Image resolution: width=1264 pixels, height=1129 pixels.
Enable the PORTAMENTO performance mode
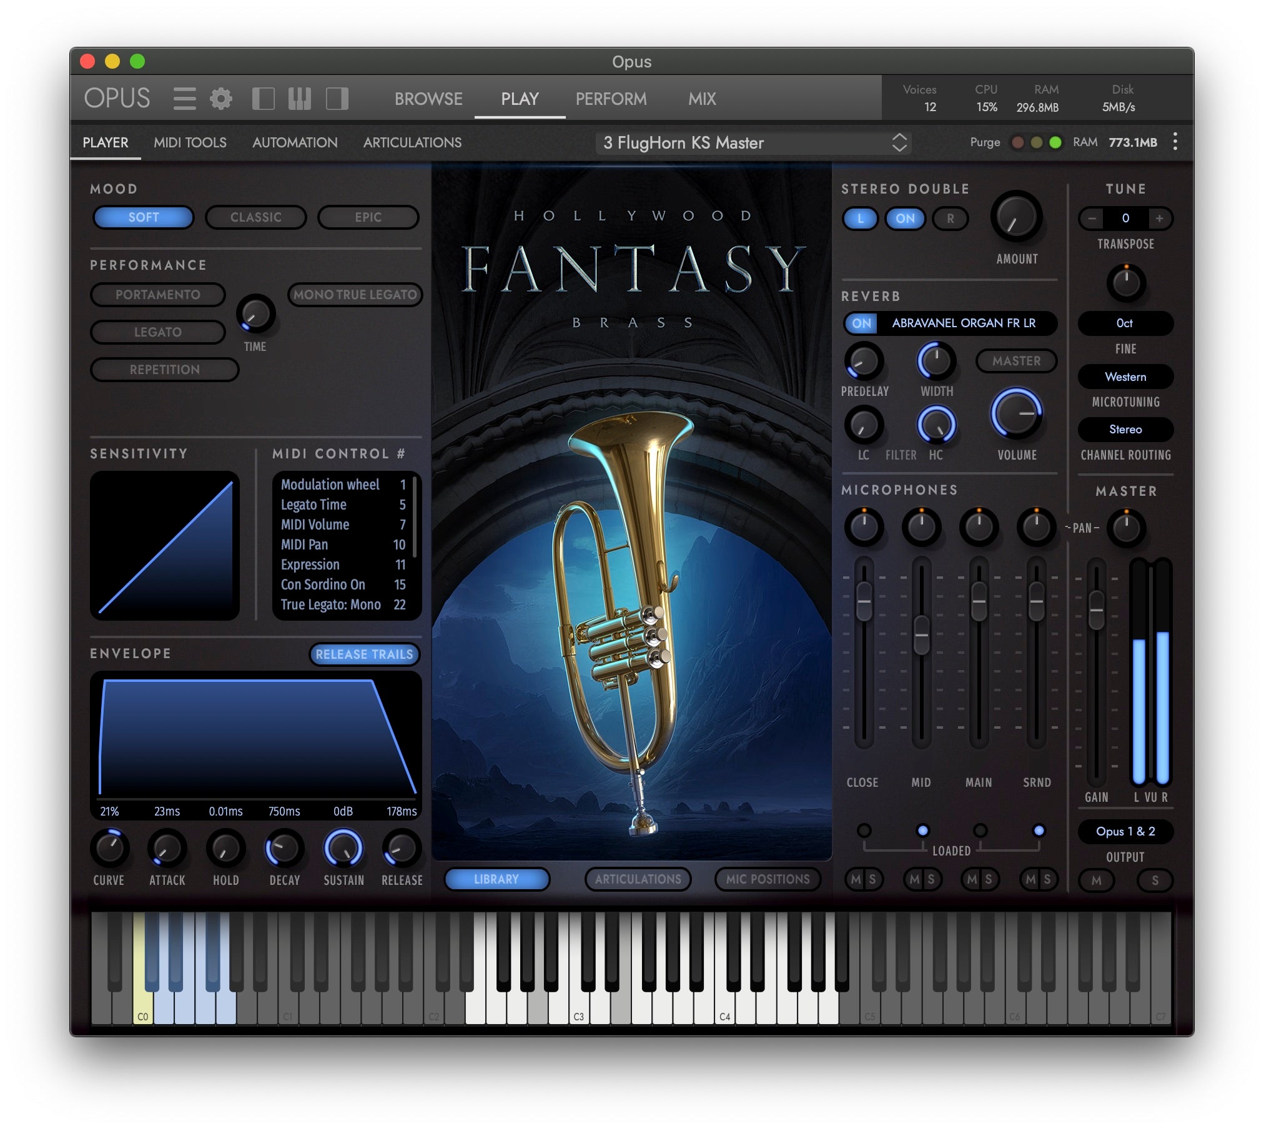tap(157, 294)
